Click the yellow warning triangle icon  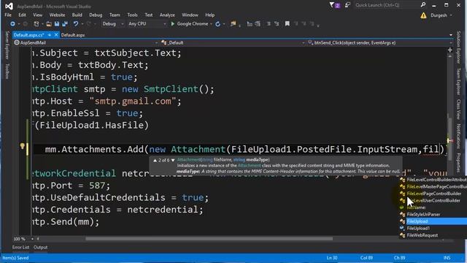[x=423, y=15]
